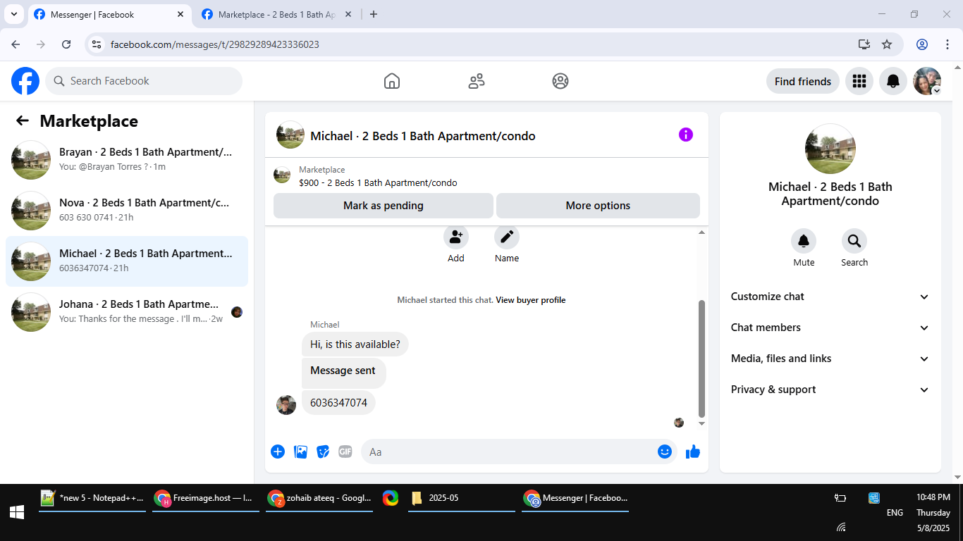
Task: Click the Facebook logo icon
Action: pyautogui.click(x=25, y=81)
